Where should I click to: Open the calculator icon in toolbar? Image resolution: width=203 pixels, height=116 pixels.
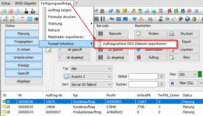click(x=161, y=11)
